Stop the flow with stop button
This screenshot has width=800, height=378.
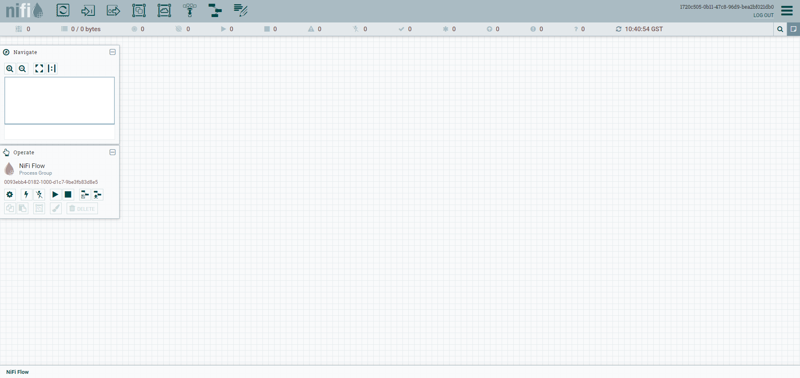68,195
